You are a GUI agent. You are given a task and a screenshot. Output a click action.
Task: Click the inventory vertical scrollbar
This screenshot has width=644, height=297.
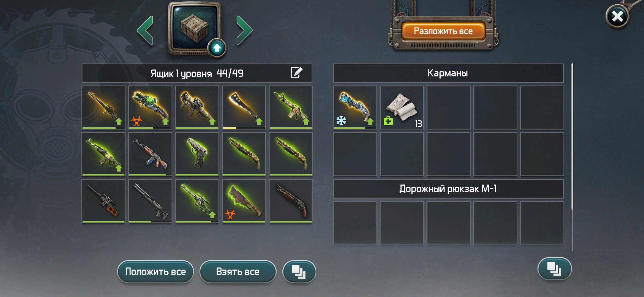point(572,157)
